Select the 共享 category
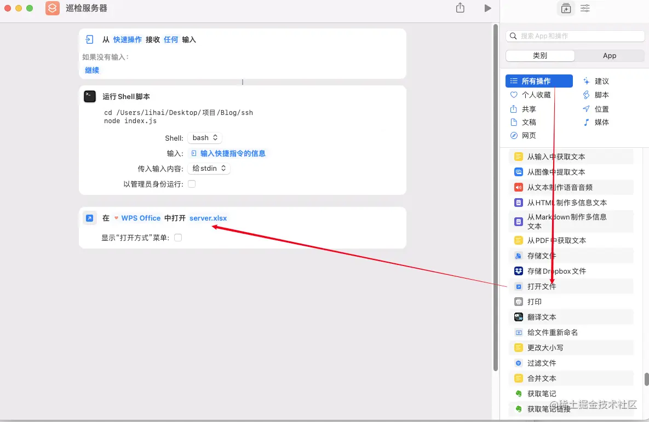649x422 pixels. pyautogui.click(x=523, y=109)
